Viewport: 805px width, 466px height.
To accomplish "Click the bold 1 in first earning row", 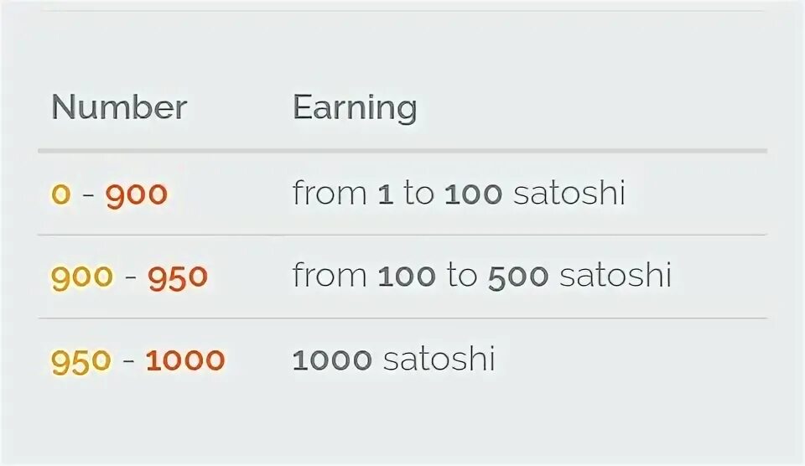I will click(385, 194).
